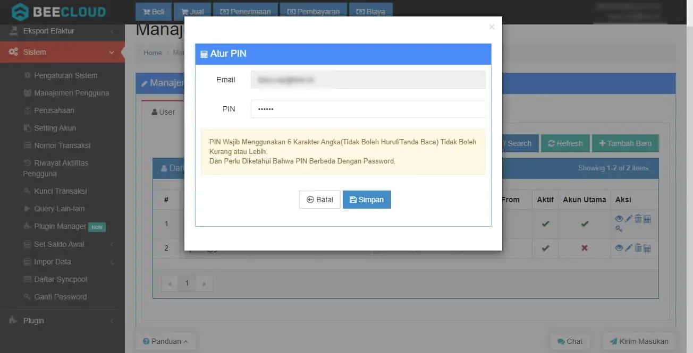Open the Pembayaran toolbar button
This screenshot has height=353, width=693.
coord(314,12)
